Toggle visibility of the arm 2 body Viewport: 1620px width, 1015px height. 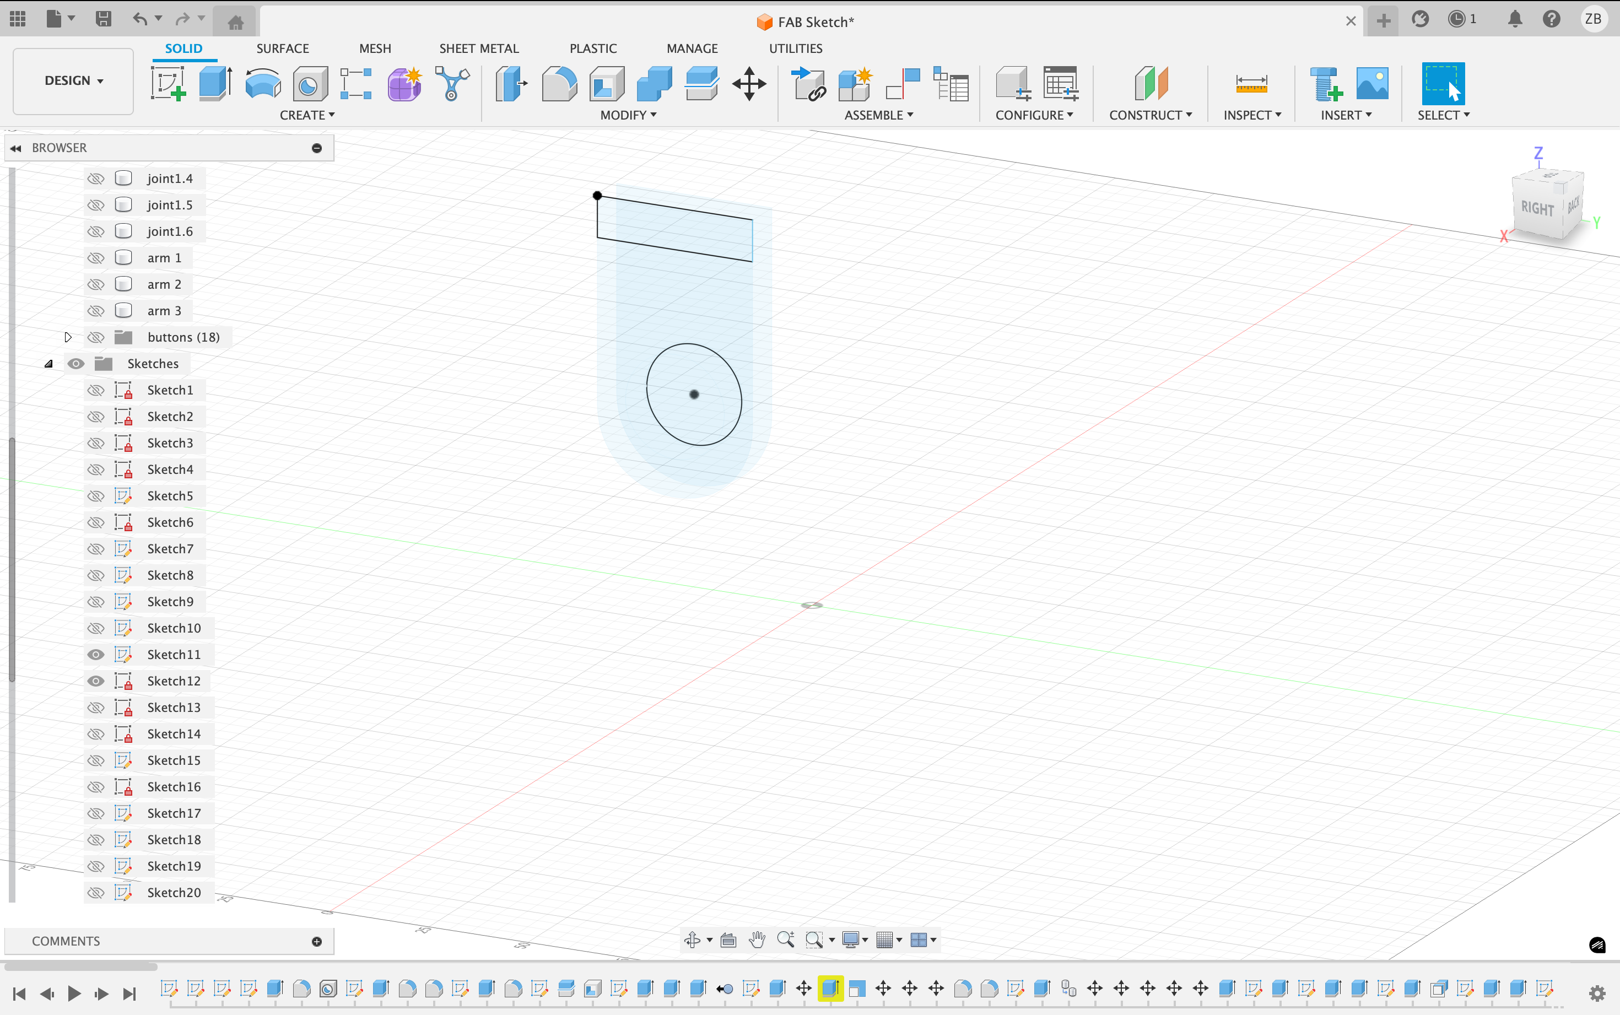click(x=96, y=285)
